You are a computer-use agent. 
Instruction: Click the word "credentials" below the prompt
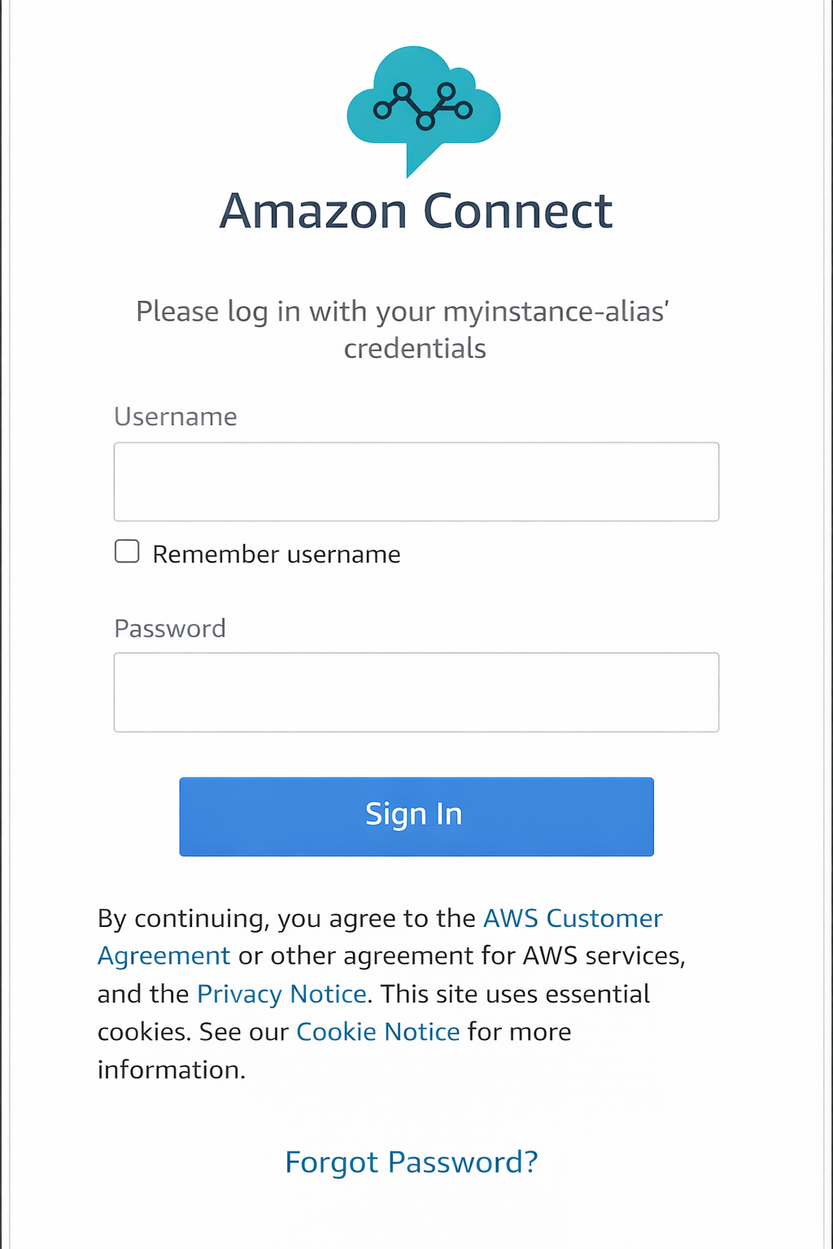pyautogui.click(x=415, y=349)
